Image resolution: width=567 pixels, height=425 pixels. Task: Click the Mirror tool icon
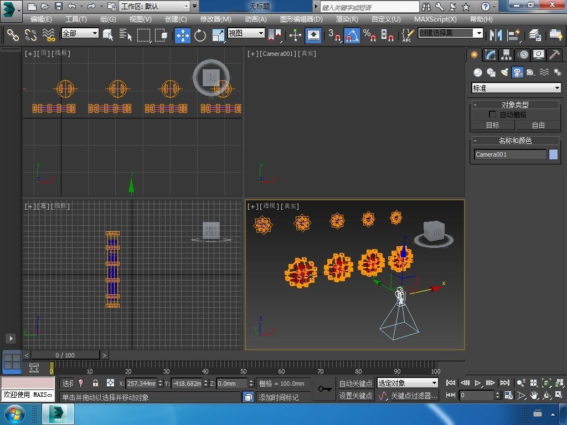495,35
